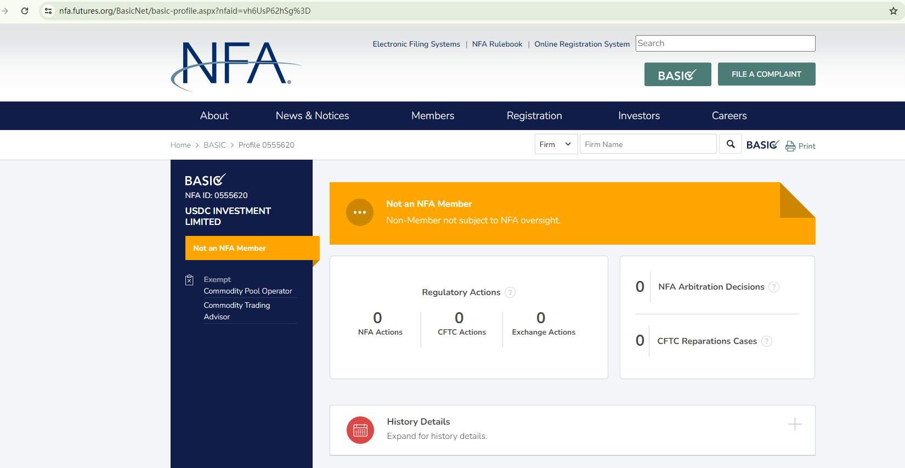Click File a Complaint button
905x468 pixels.
(767, 74)
